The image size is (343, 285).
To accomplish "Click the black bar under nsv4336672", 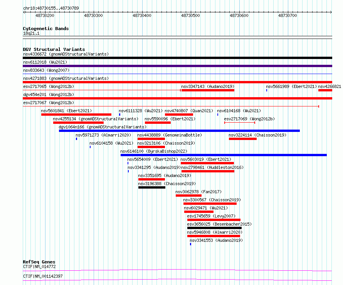I will coord(177,58).
